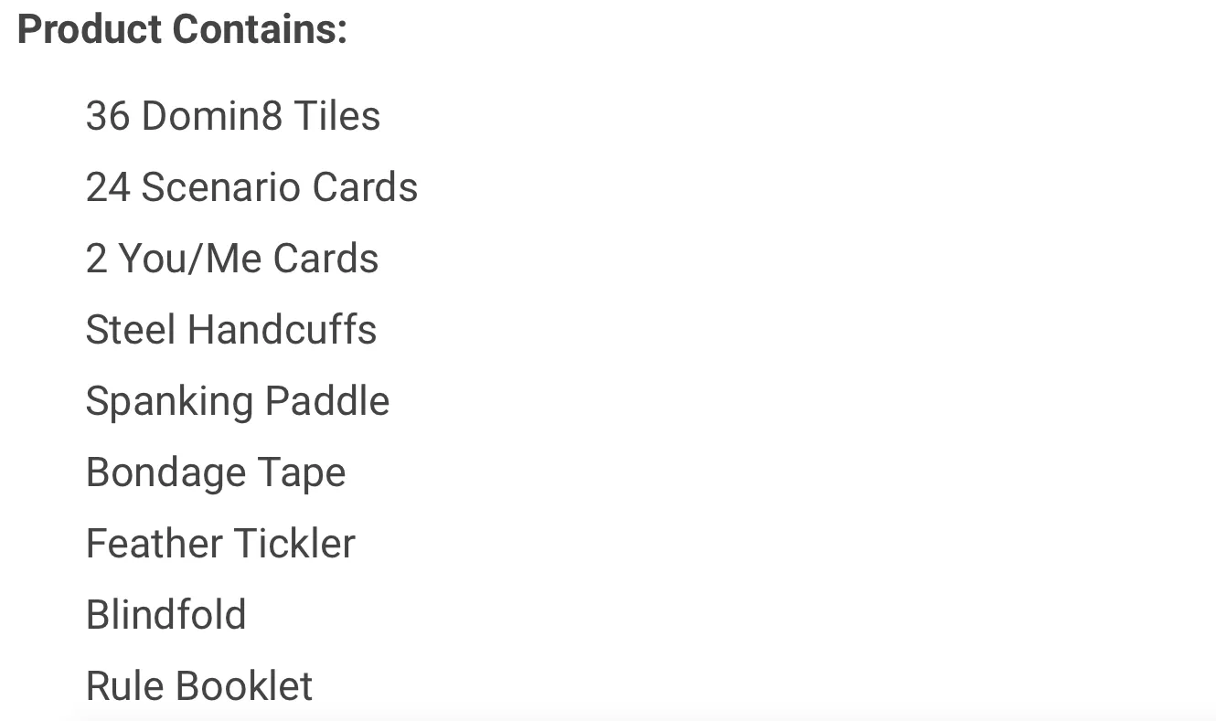Click the word "Contains:" in the heading
The image size is (1216, 721).
260,29
